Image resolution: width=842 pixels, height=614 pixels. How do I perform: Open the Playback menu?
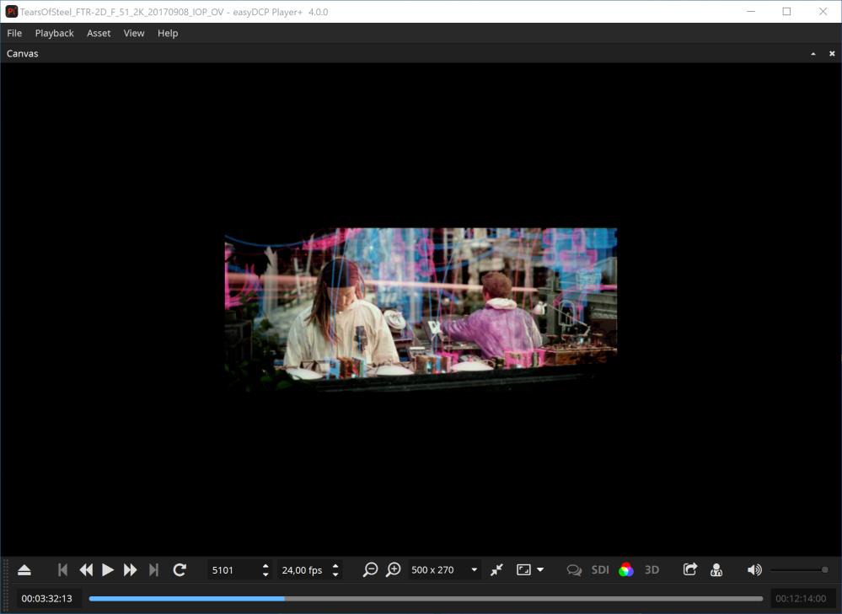coord(54,33)
